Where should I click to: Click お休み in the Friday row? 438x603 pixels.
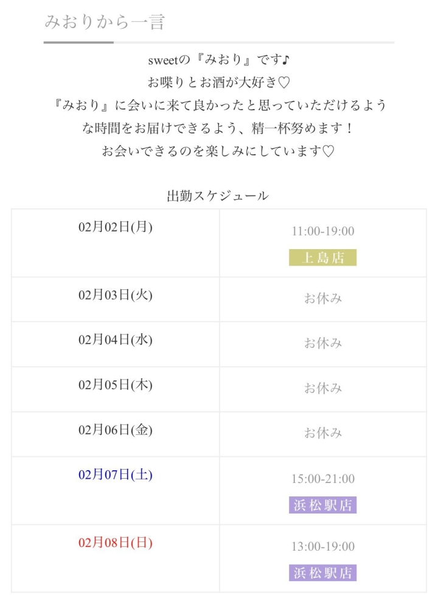coord(323,433)
